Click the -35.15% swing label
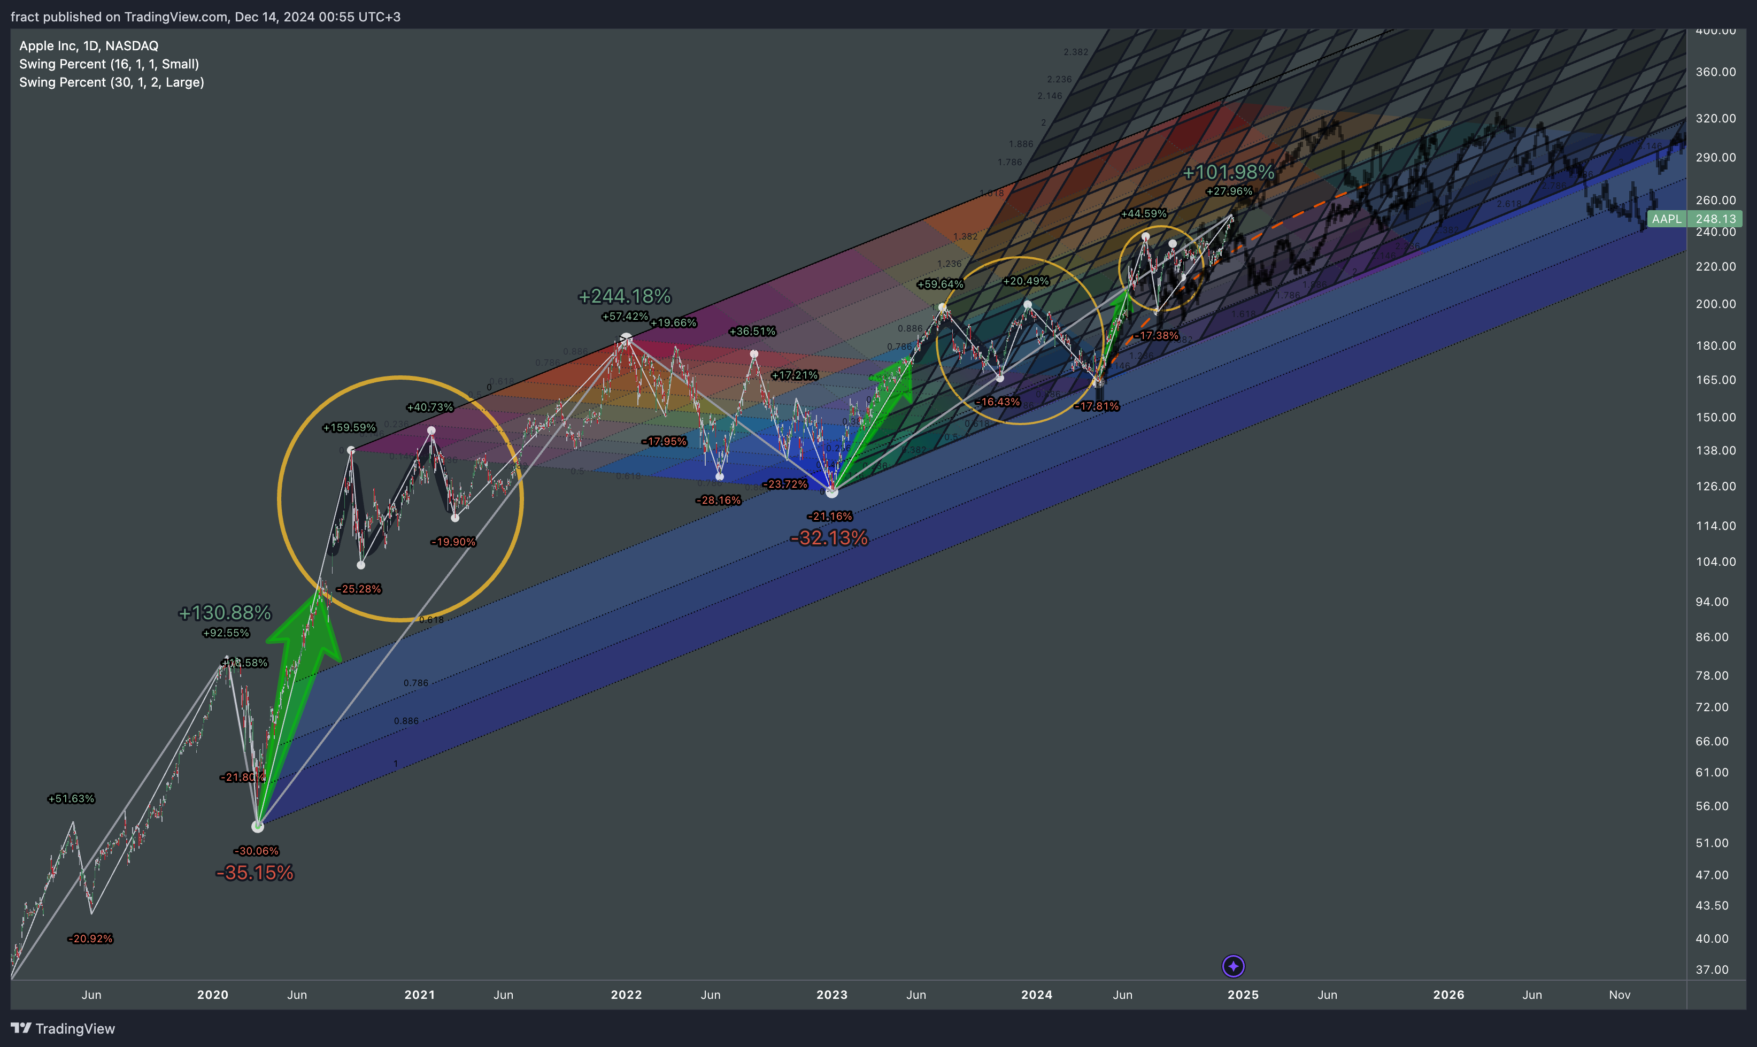 (255, 873)
